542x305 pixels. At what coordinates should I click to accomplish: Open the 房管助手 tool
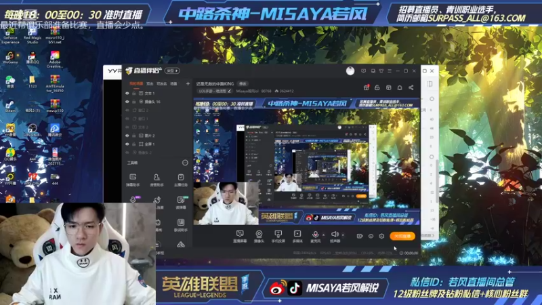(157, 180)
